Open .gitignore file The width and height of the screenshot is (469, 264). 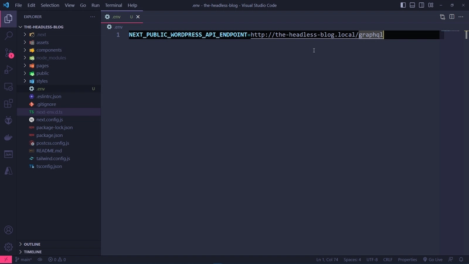59,104
